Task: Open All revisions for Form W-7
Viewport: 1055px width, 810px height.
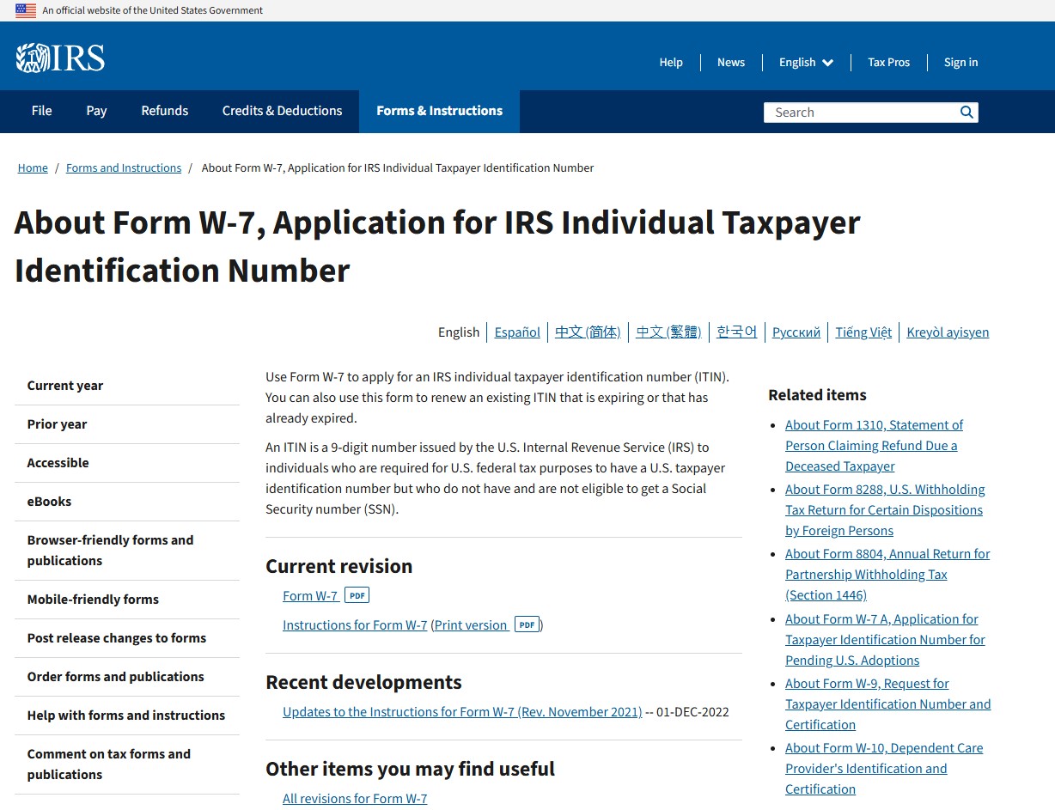Action: tap(355, 798)
